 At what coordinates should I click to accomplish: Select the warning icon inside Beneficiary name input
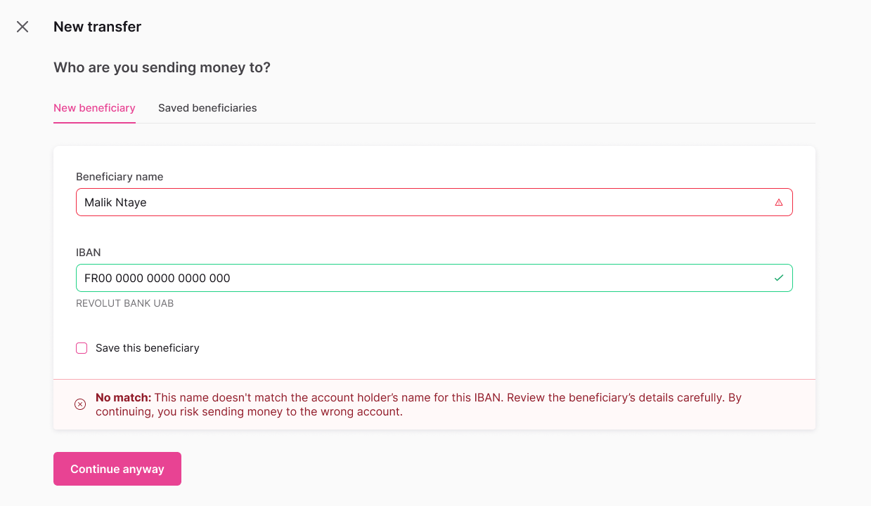(778, 202)
